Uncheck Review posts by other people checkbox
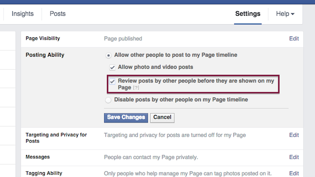 112,81
